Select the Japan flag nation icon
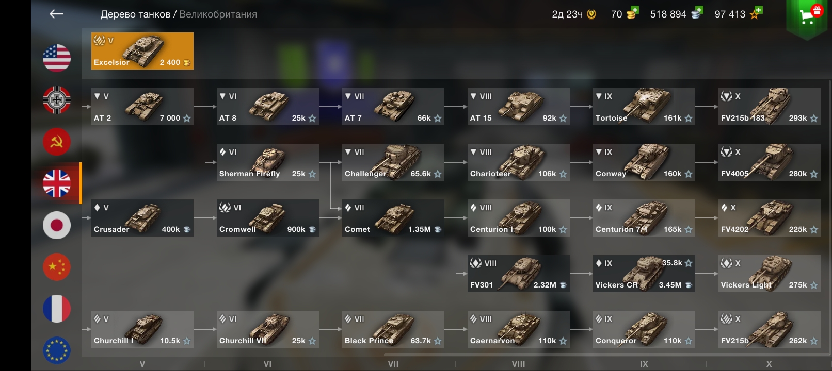 pos(57,225)
